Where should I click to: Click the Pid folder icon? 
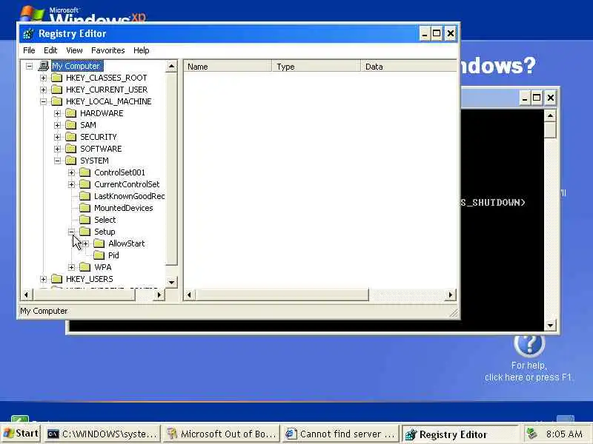coord(99,255)
